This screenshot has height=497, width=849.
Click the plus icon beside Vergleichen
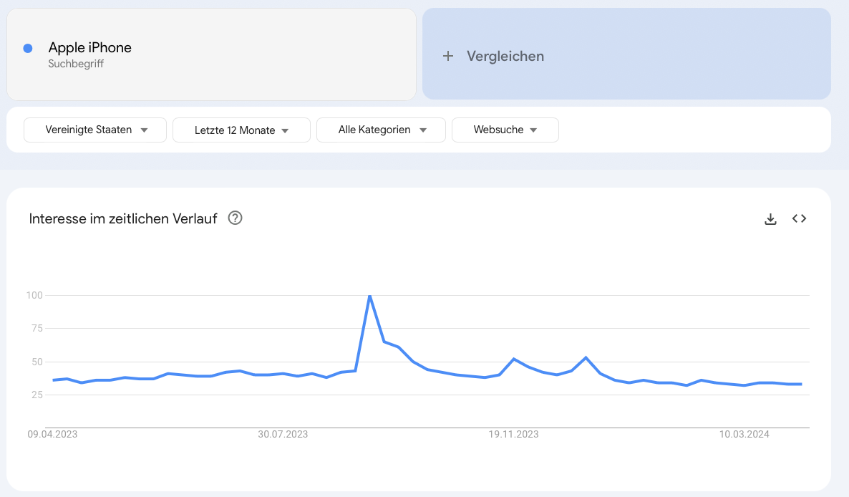pos(448,56)
